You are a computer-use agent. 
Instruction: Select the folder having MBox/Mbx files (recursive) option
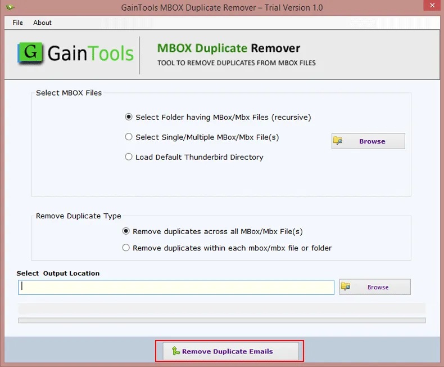[x=129, y=117]
